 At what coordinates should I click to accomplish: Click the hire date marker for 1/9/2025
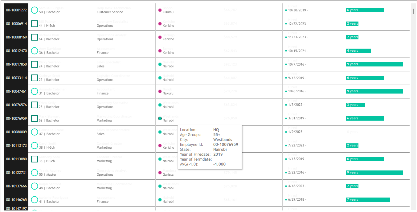(x=286, y=132)
